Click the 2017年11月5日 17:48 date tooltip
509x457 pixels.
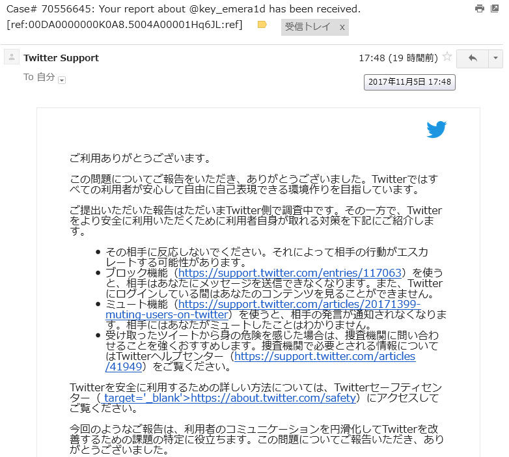click(x=409, y=82)
